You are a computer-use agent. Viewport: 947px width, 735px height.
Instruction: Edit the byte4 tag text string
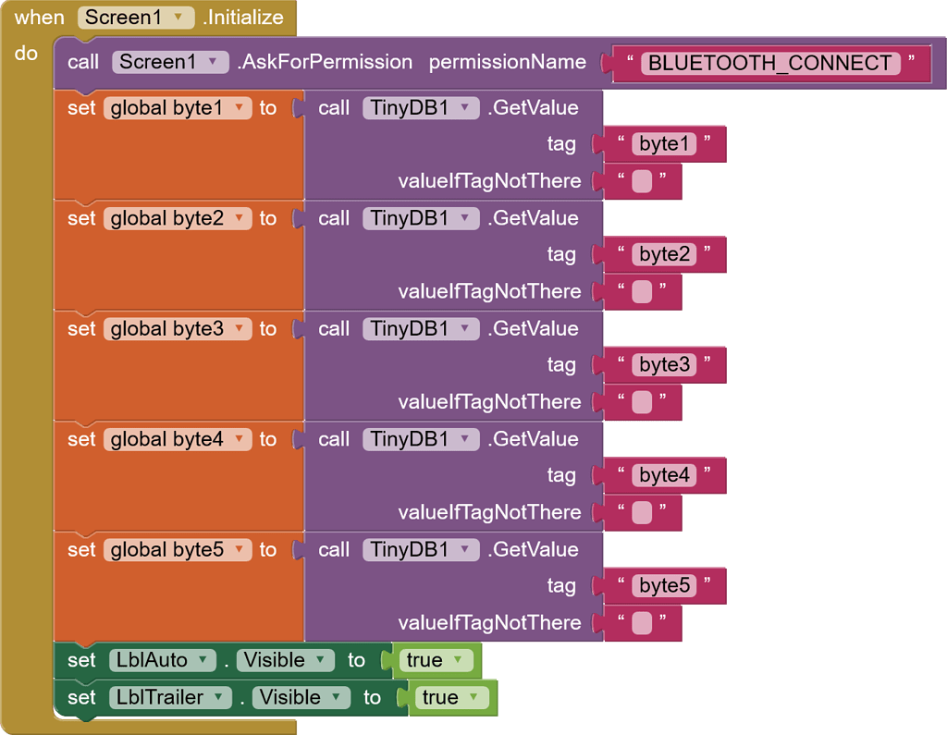pyautogui.click(x=664, y=475)
